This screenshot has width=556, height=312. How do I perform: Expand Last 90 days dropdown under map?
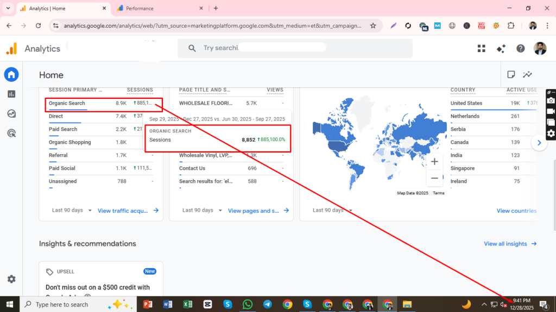pos(333,211)
